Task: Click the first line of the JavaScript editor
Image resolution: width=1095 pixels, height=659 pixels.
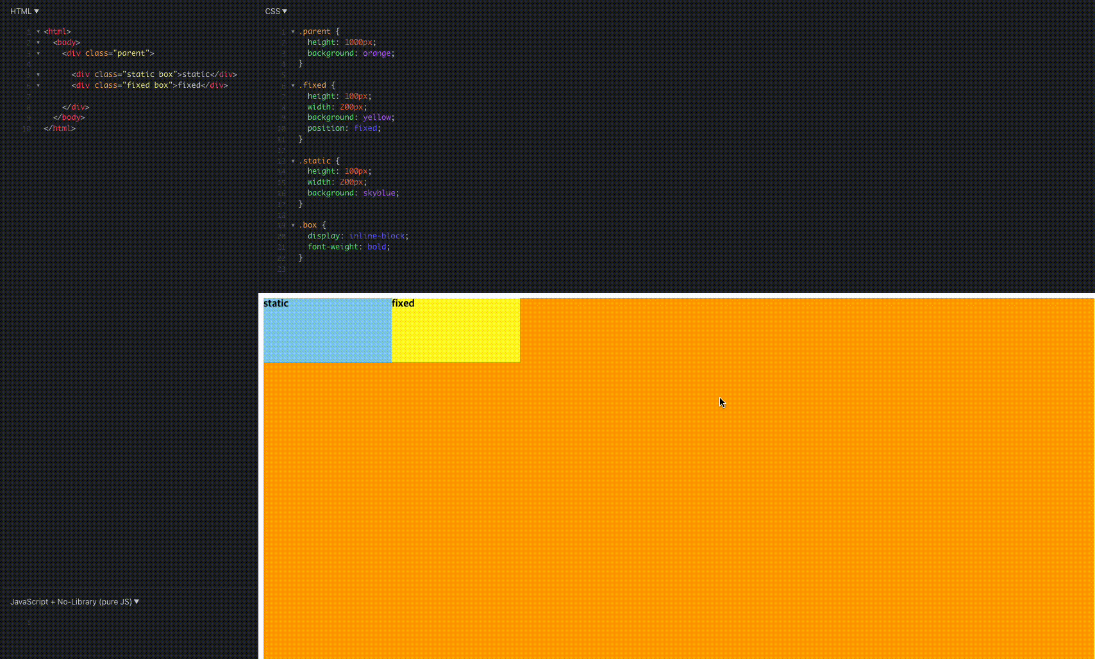Action: click(x=144, y=622)
